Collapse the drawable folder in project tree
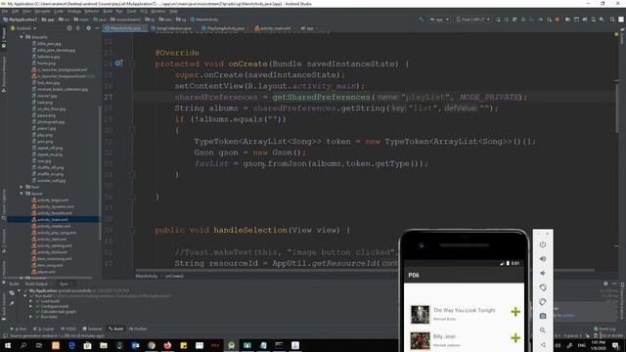Image resolution: width=626 pixels, height=352 pixels. tap(22, 37)
